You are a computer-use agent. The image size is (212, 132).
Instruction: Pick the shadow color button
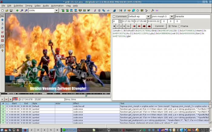[x=149, y=26]
